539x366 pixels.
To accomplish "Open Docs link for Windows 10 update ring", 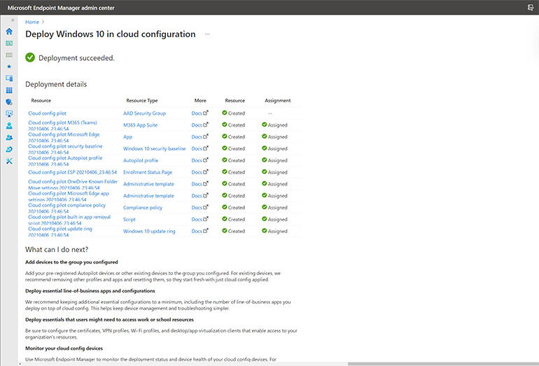I will click(199, 231).
